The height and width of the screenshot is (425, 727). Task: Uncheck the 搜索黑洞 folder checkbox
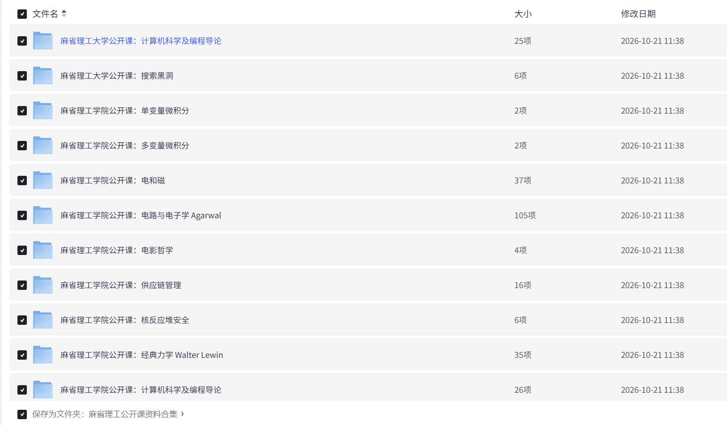point(22,76)
